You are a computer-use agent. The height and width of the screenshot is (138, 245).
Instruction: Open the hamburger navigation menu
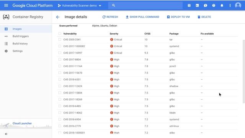(x=6, y=5)
